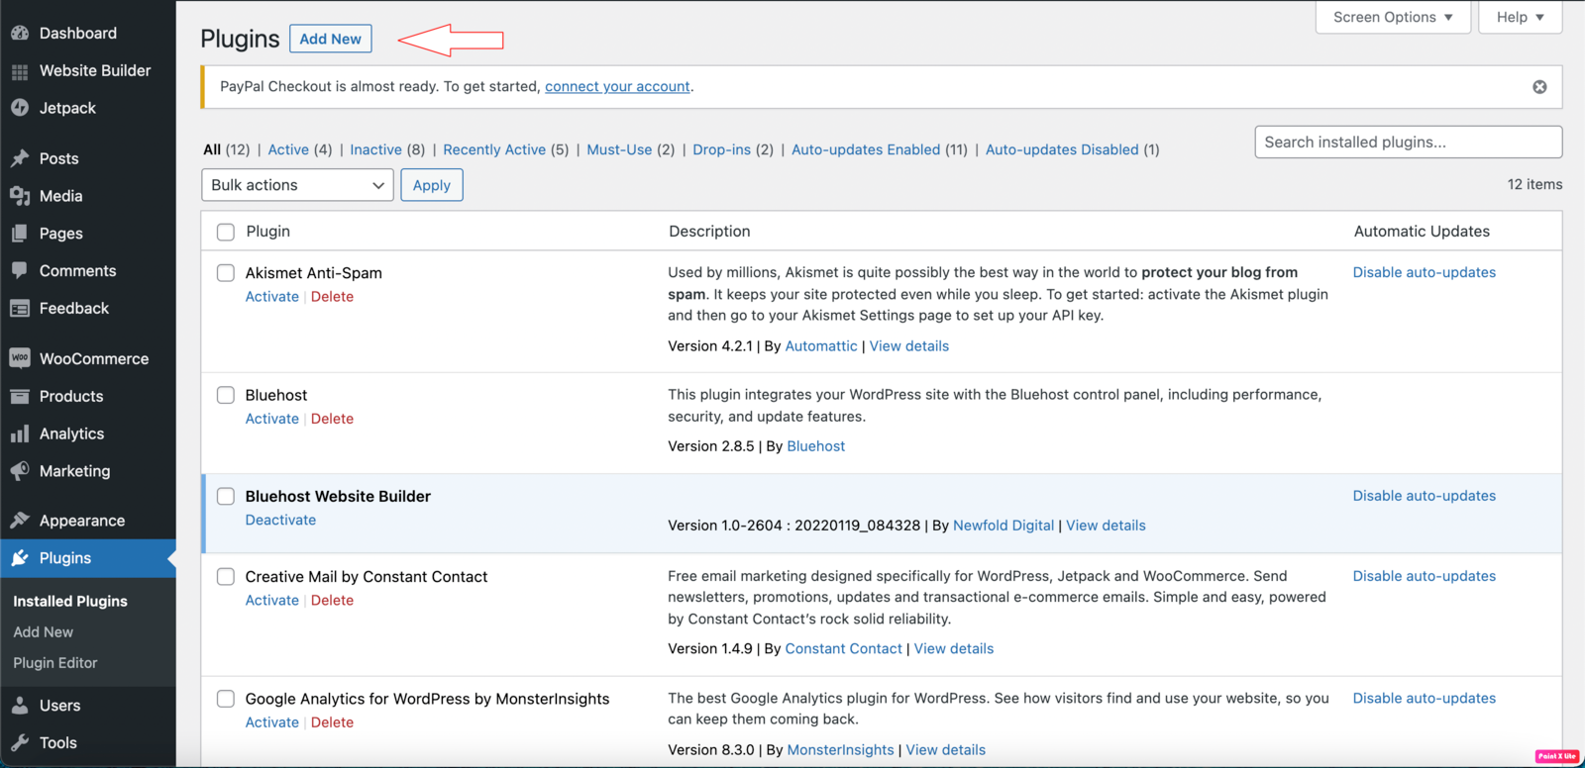
Task: Click the Marketing megaphone icon
Action: click(20, 471)
